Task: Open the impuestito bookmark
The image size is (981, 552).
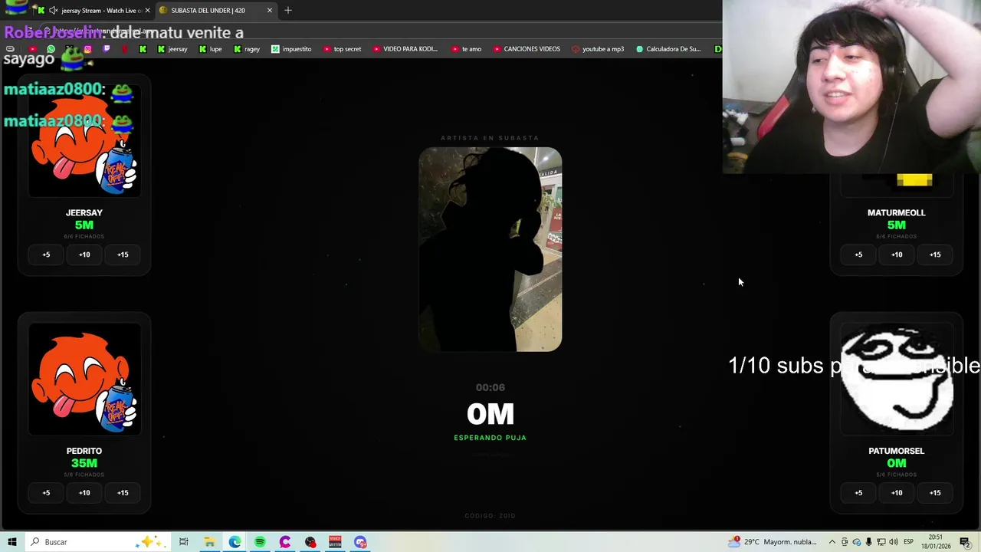Action: click(x=291, y=49)
